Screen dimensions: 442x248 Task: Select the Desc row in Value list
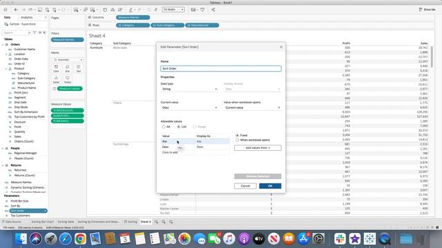point(195,147)
